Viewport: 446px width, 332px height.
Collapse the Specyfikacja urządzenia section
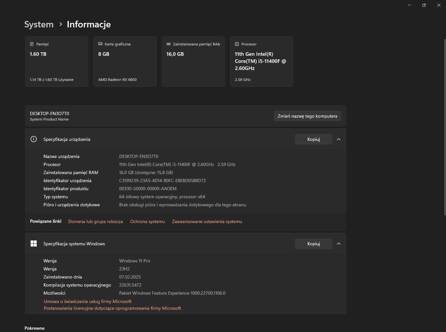pos(339,139)
